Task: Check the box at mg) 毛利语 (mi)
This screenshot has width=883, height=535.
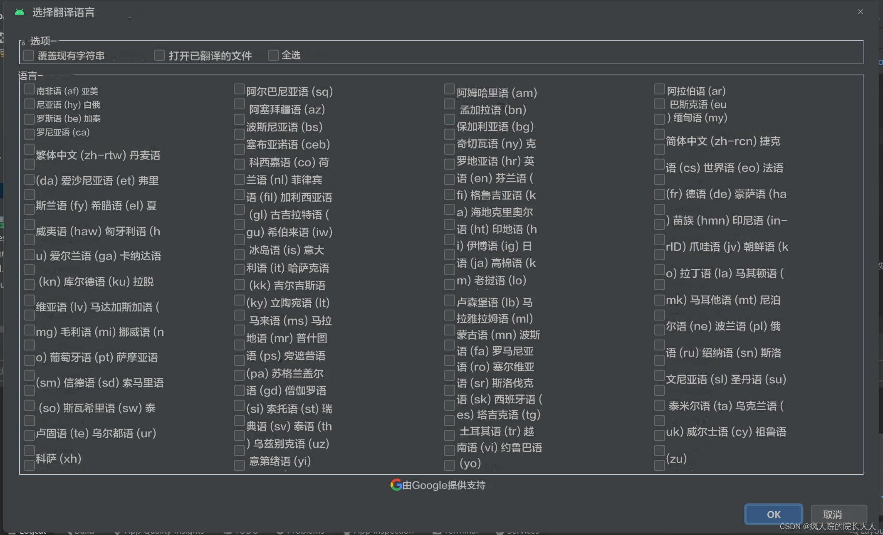Action: [29, 330]
